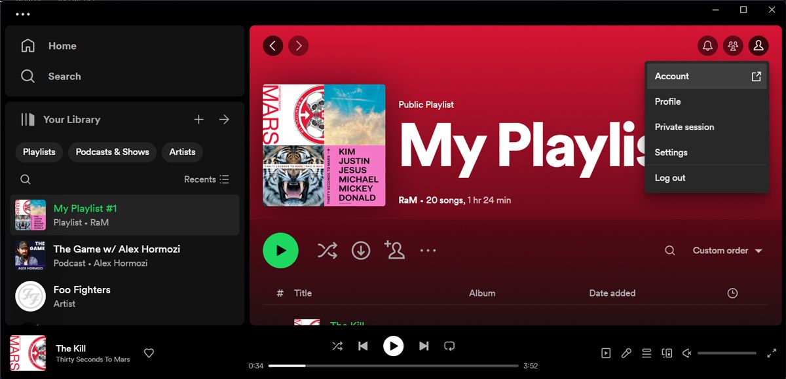Go to Home in sidebar
This screenshot has height=379, width=786.
(x=49, y=46)
